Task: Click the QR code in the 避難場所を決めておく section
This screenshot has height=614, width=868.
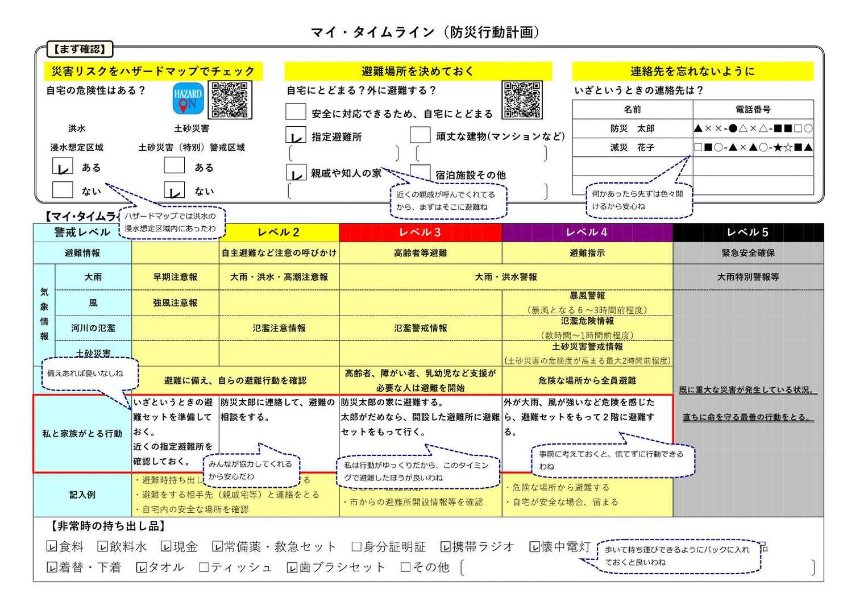Action: coord(522,99)
